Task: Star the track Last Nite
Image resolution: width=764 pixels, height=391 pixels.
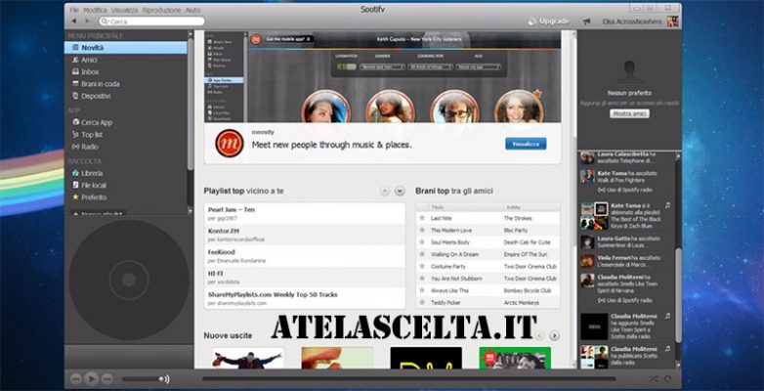Action: 422,218
